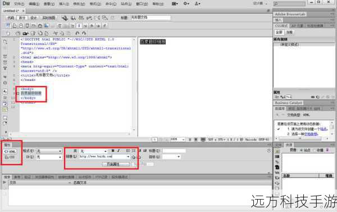Click the unordered list icon in Properties
The height and width of the screenshot is (212, 337).
[128, 151]
